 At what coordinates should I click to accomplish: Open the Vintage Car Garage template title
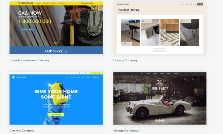(x=126, y=130)
